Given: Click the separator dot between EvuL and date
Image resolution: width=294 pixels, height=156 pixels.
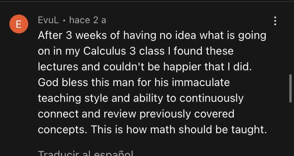Looking at the screenshot, I should point(64,21).
